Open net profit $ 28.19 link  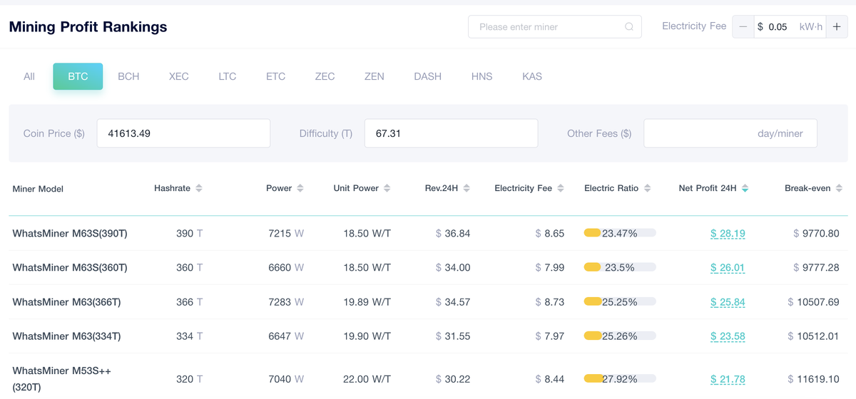[x=728, y=234]
